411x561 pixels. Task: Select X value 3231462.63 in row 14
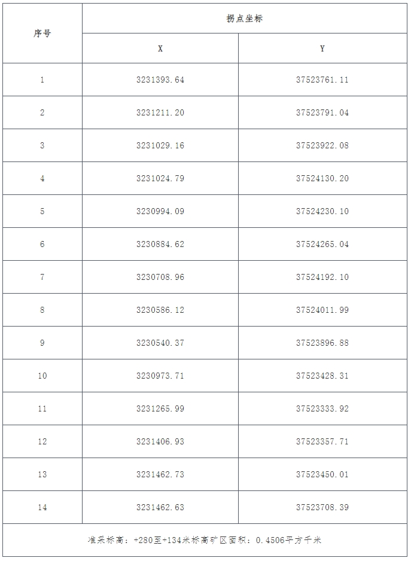[160, 507]
